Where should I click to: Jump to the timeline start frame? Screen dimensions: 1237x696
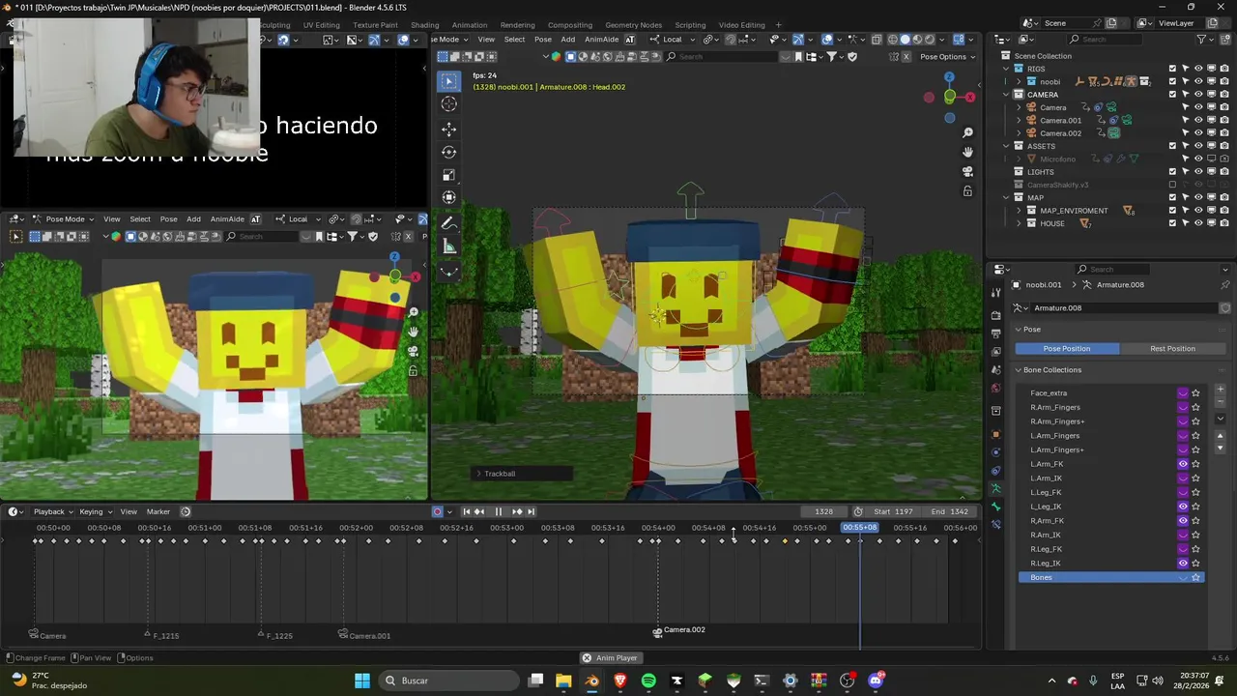[x=466, y=511]
